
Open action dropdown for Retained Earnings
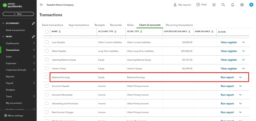pos(240,77)
